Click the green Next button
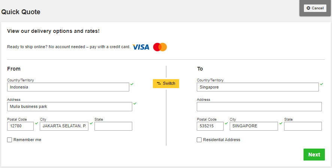Screen dimensions: 332x168 point(314,155)
